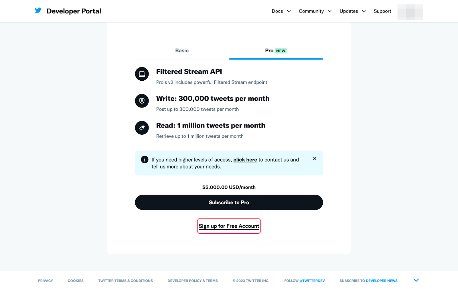458x290 pixels.
Task: Click the Filtered Stream API laptop icon
Action: click(x=142, y=74)
